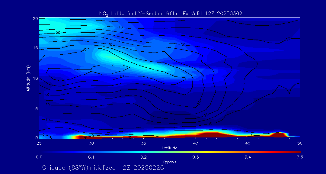Click the latitude axis tick label "50"
The width and height of the screenshot is (326, 174).
(x=300, y=143)
